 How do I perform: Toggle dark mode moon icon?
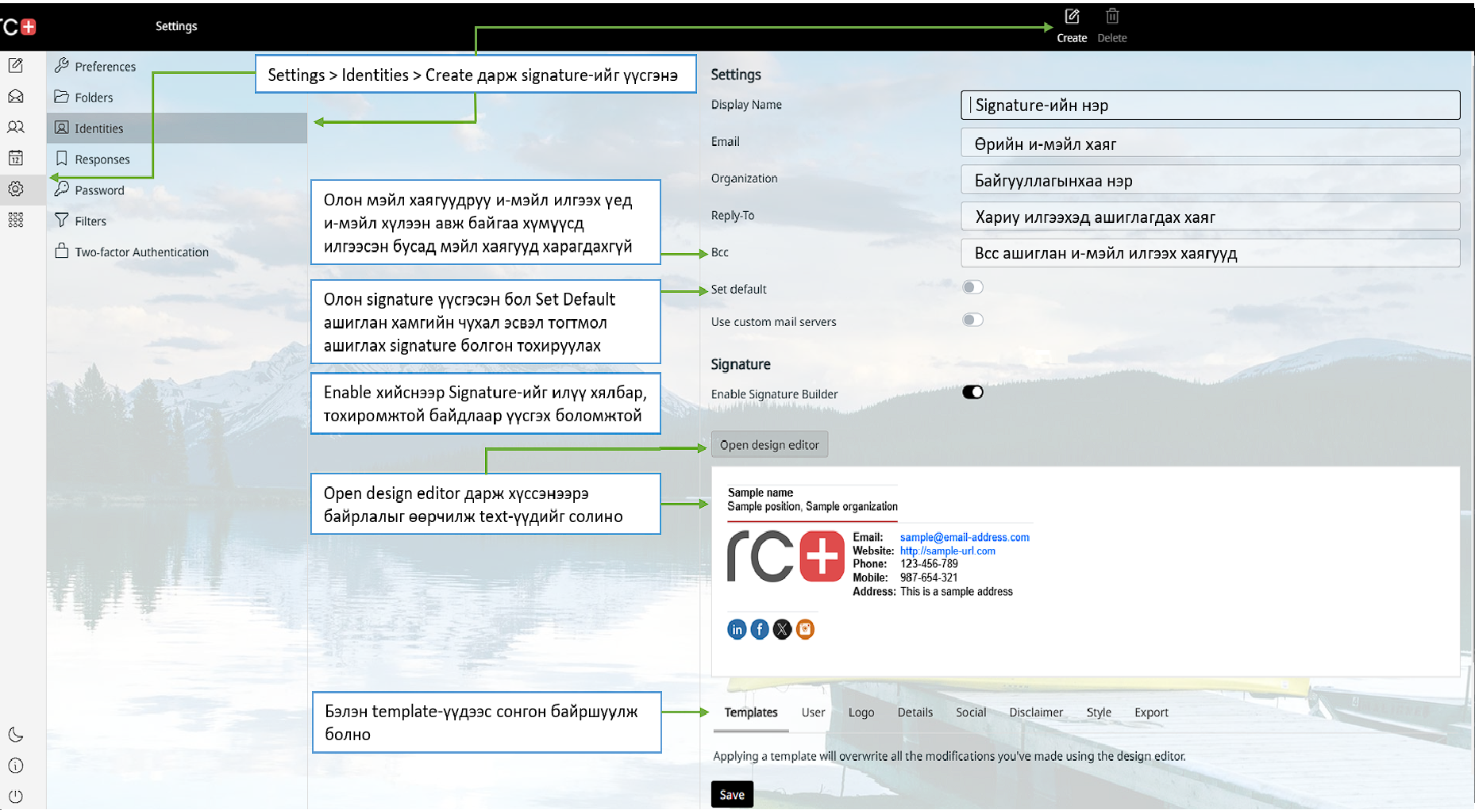(16, 735)
